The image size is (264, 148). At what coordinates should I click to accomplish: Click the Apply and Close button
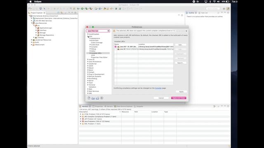(179, 98)
